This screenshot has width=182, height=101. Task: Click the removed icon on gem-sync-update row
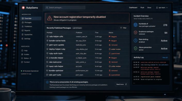click(x=110, y=45)
